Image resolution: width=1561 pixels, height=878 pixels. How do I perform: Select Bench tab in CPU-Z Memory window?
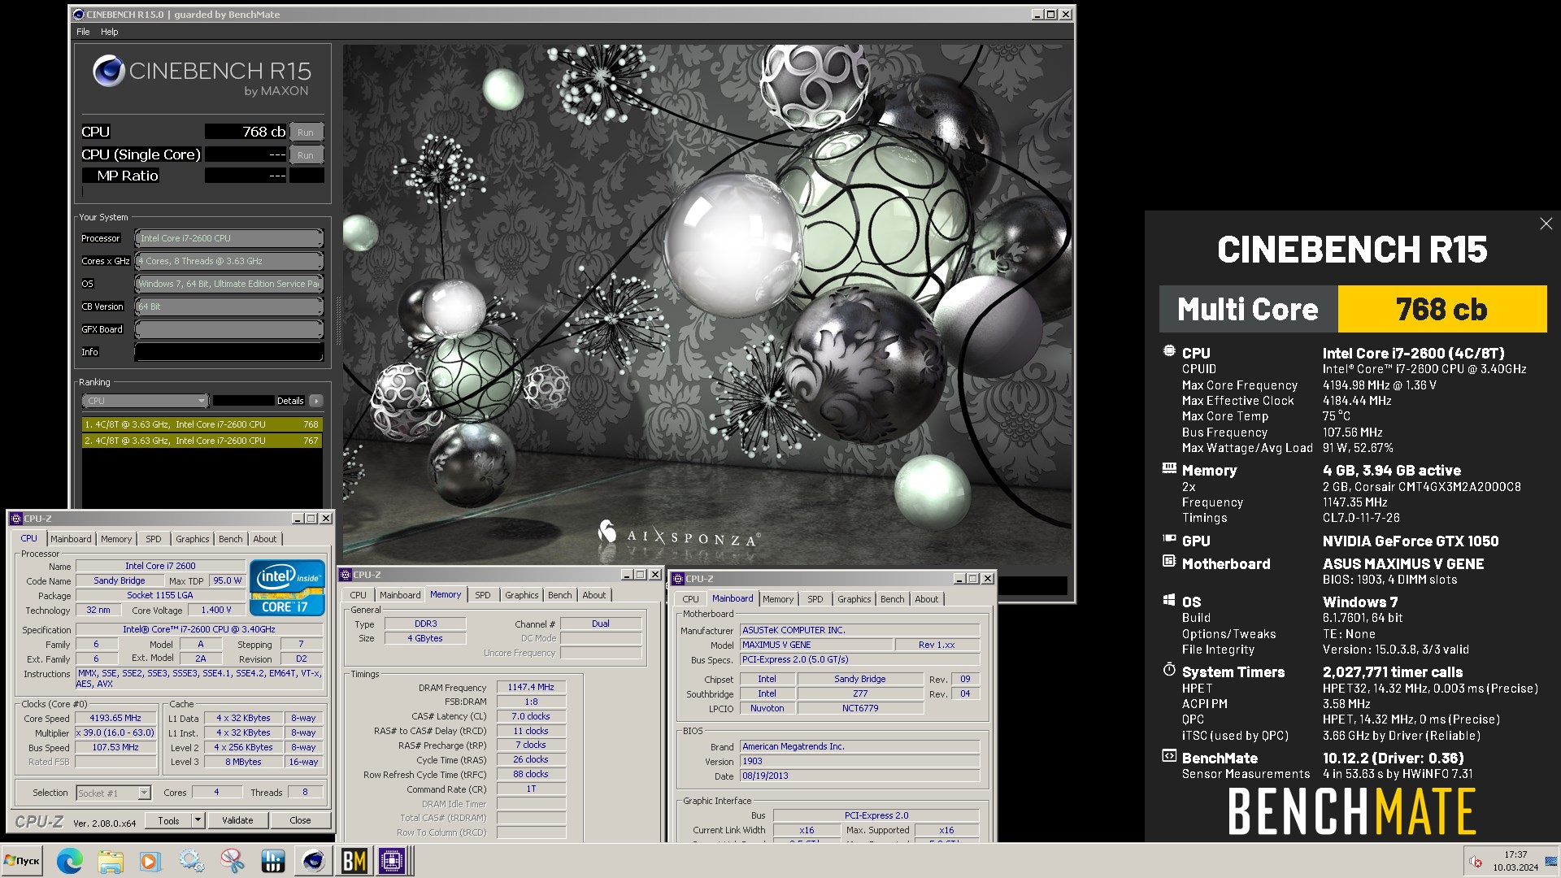560,595
